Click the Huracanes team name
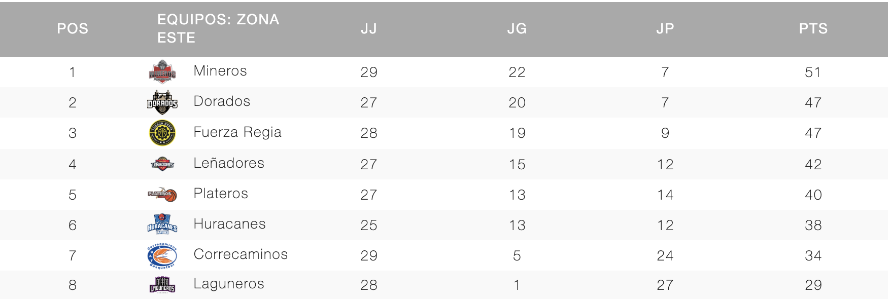The width and height of the screenshot is (891, 300). point(229,224)
